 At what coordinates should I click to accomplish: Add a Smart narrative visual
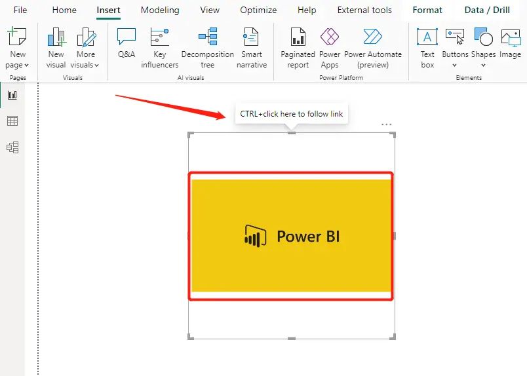pos(252,48)
